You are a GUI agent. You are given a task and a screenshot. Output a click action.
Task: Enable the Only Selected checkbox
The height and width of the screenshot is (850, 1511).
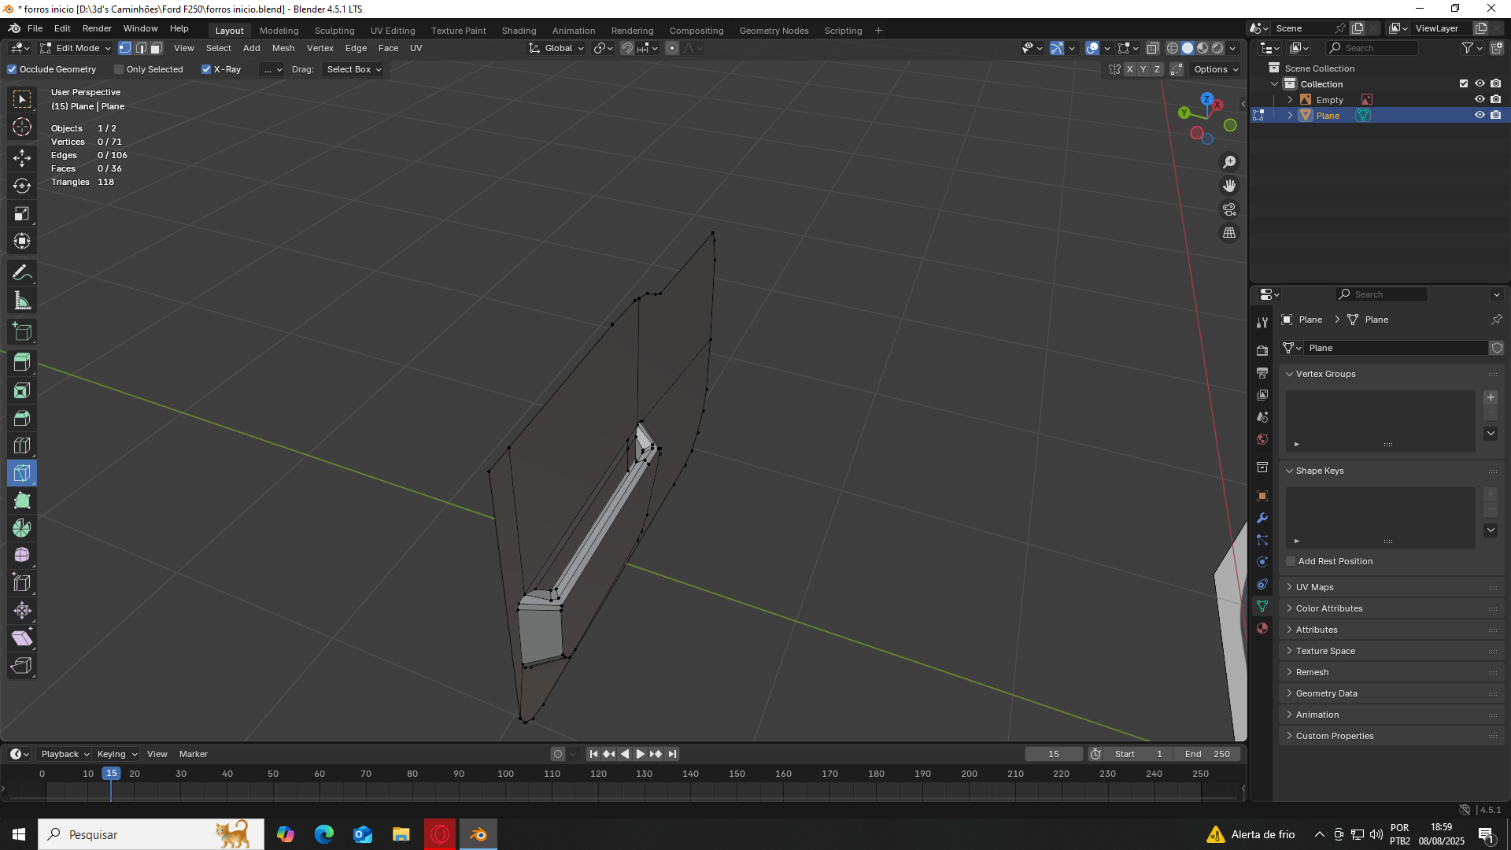(119, 69)
